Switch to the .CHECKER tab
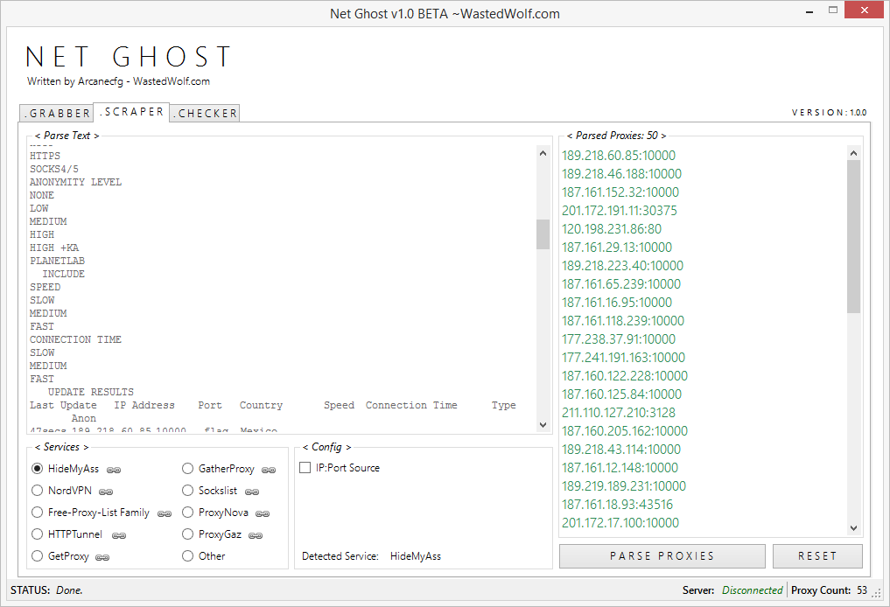Screen dimensions: 890x607 205,113
